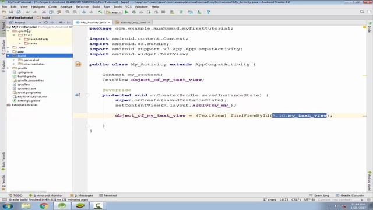
Task: Open Help with the question mark icon
Action: (208, 12)
